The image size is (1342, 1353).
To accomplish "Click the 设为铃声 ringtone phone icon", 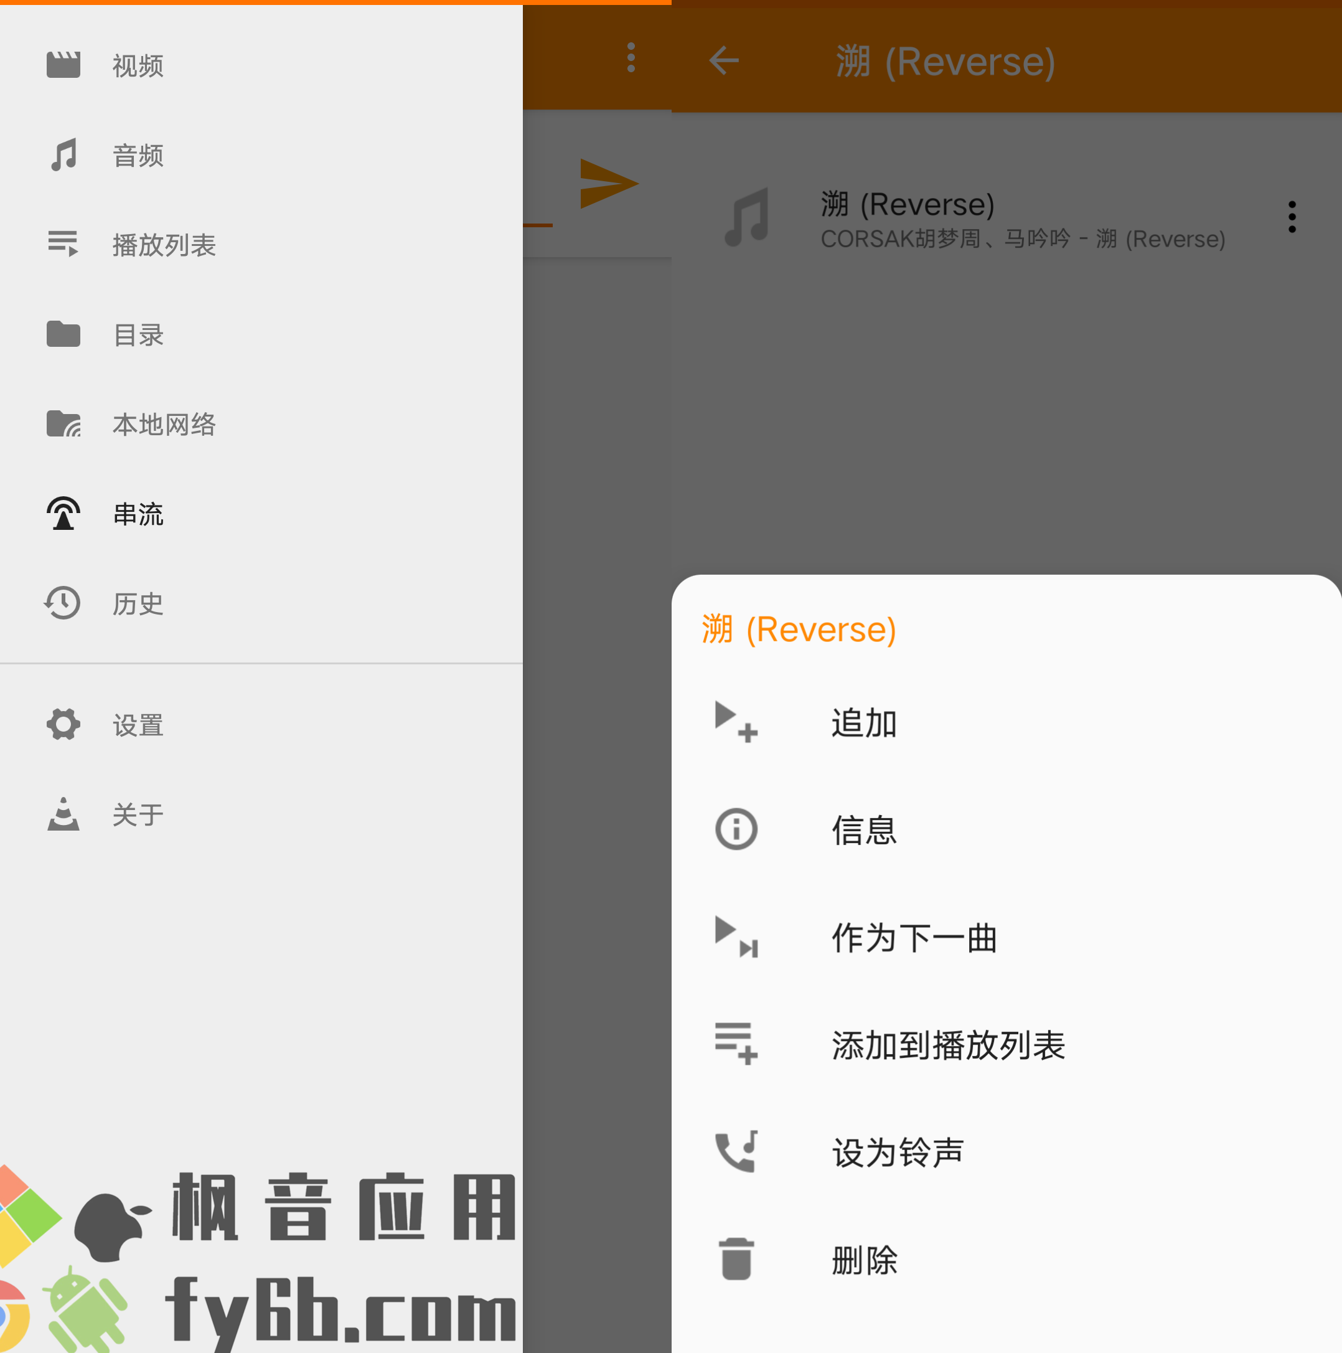I will point(736,1152).
